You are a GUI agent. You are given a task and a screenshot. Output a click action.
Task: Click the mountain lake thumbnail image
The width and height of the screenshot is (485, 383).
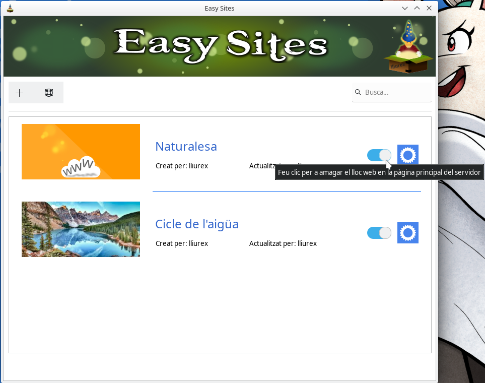click(x=81, y=229)
